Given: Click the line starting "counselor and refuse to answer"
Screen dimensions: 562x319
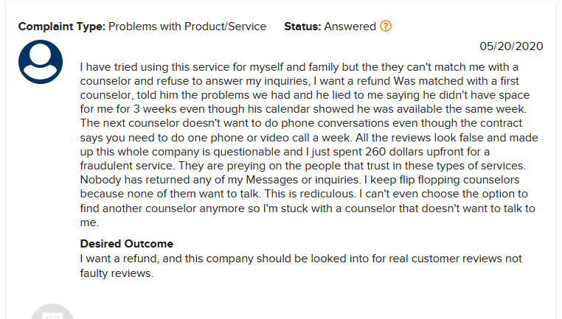Looking at the screenshot, I should (310, 81).
